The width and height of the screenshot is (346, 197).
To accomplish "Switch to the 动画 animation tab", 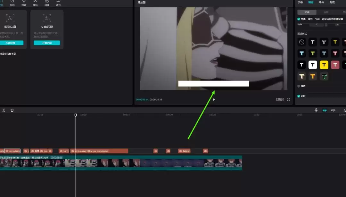I will click(x=322, y=2).
